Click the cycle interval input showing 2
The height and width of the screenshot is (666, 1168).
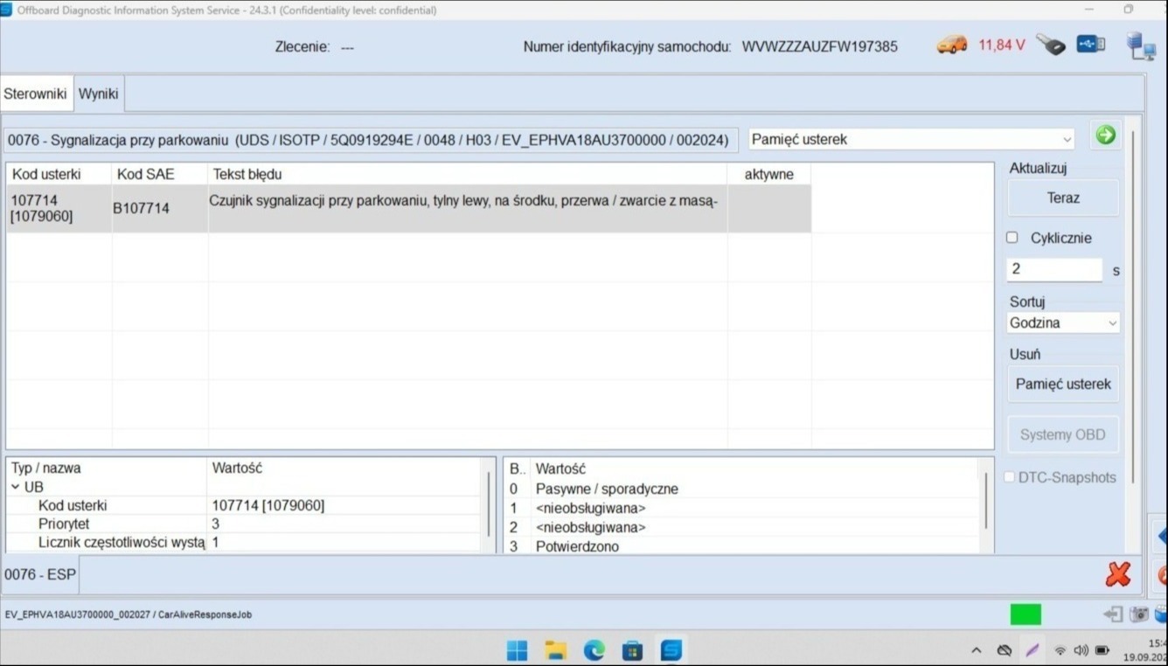pos(1053,268)
